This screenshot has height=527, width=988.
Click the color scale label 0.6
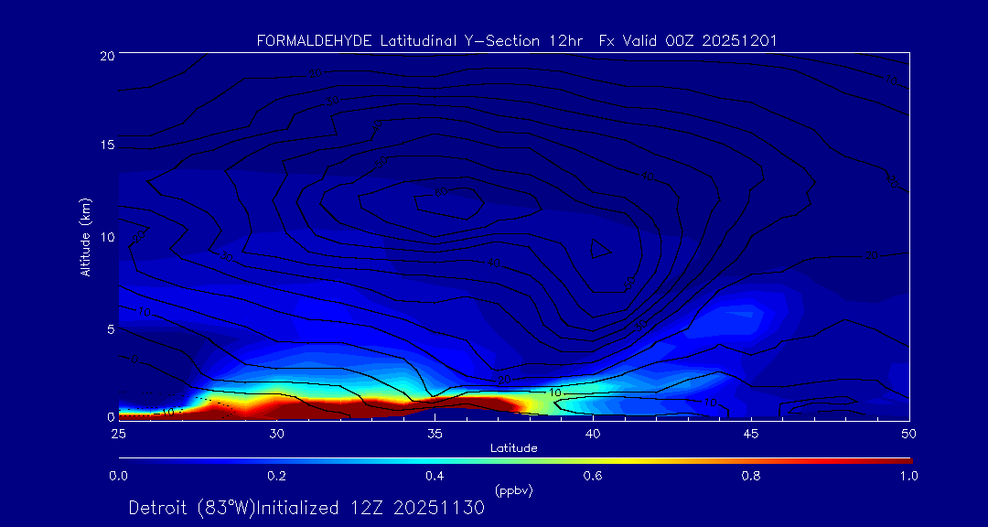[593, 476]
